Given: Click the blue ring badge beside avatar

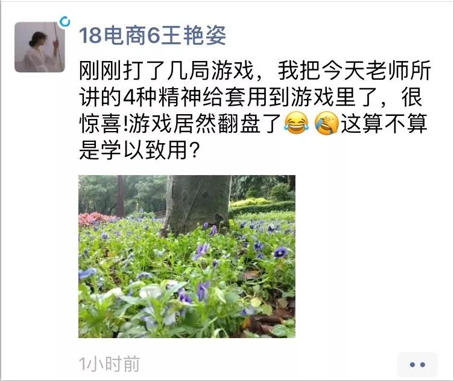Looking at the screenshot, I should tap(65, 22).
